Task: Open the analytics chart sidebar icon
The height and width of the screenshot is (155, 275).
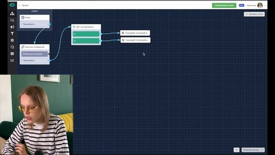Action: pos(12,60)
